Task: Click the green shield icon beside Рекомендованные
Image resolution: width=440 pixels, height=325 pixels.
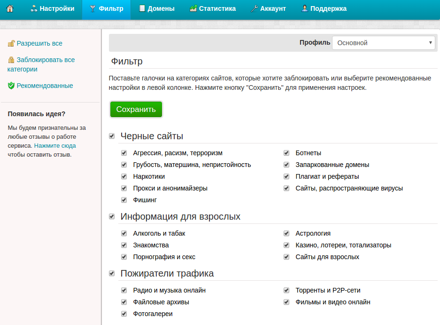Action: 11,86
